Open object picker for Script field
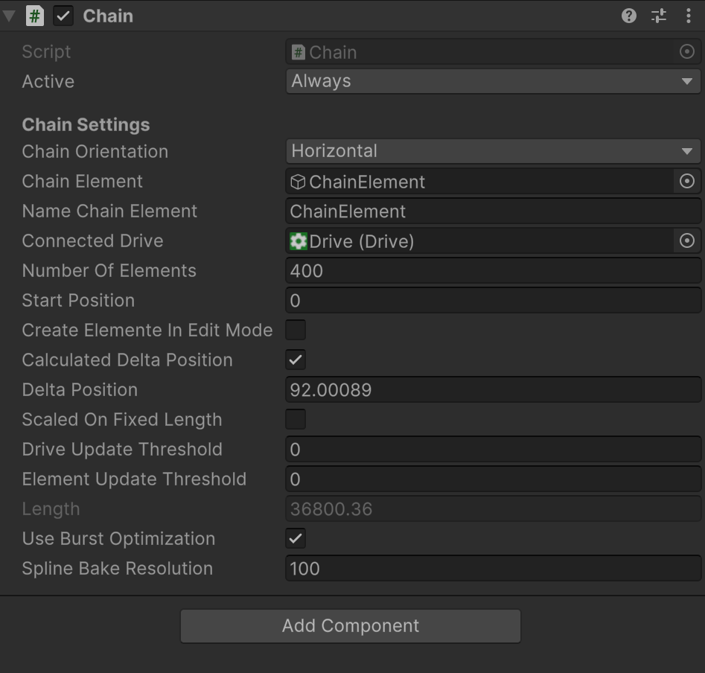705x673 pixels. (x=687, y=52)
